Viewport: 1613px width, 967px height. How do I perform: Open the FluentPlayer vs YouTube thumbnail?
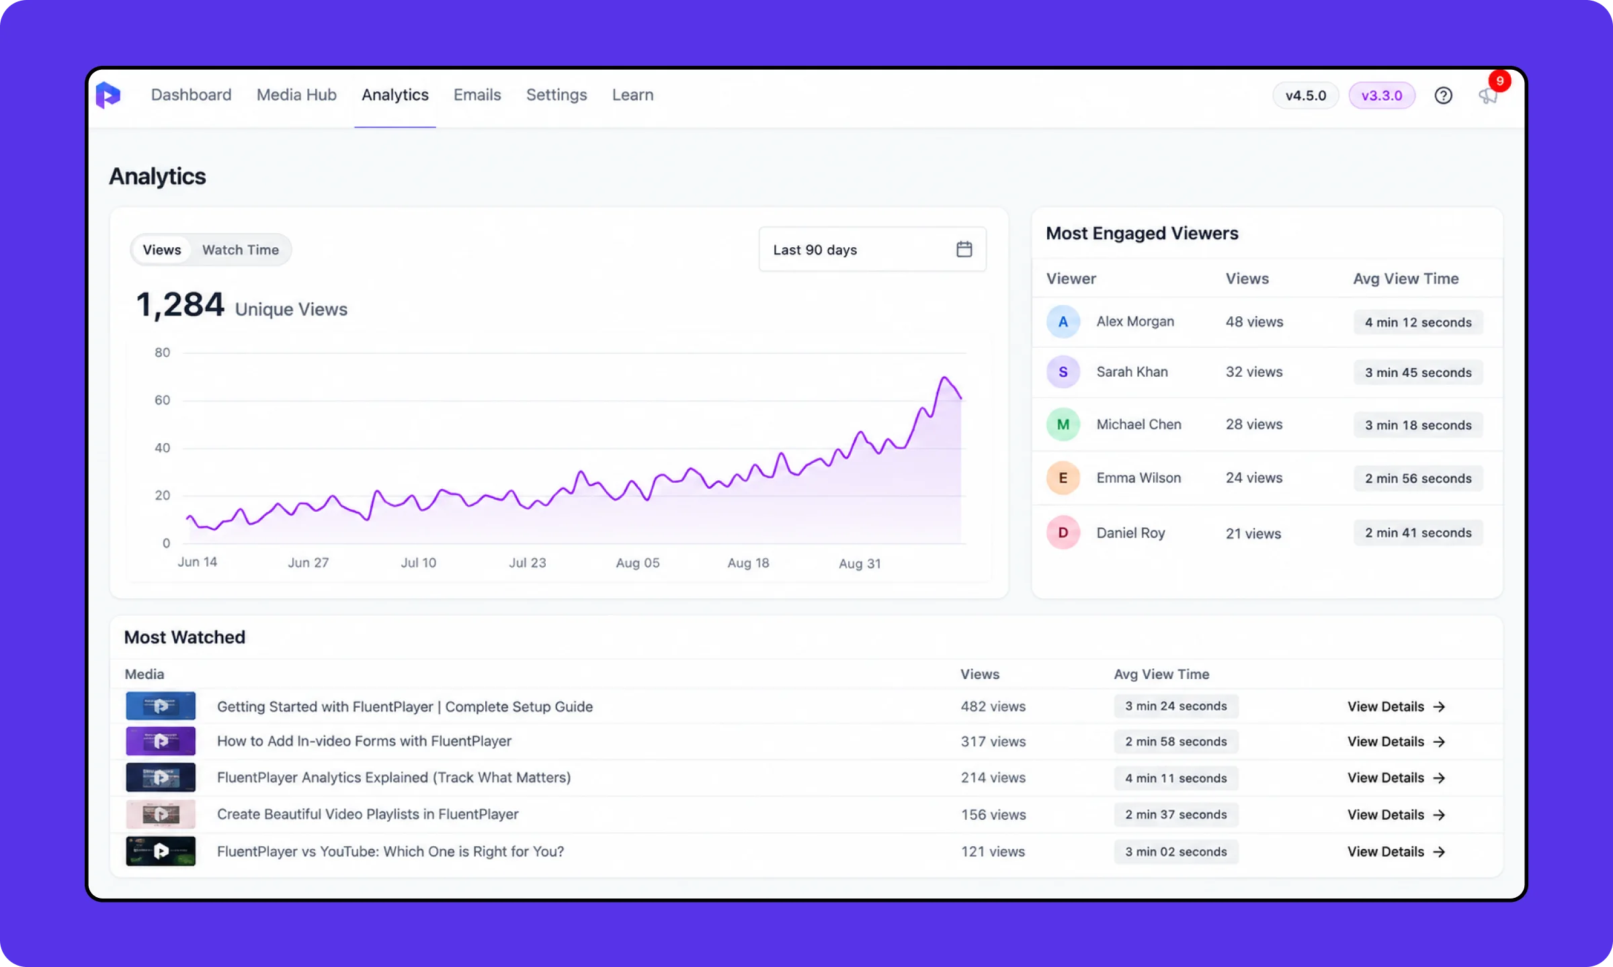coord(161,851)
